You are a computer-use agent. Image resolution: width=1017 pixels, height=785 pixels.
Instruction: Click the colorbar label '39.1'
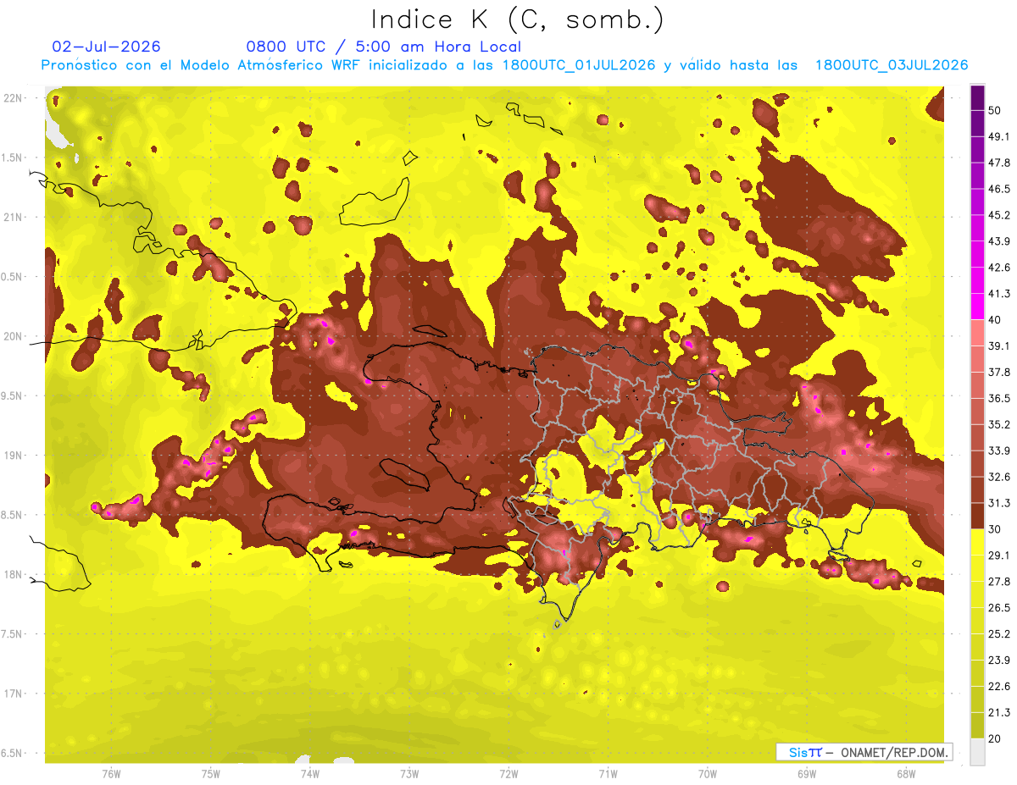pyautogui.click(x=998, y=346)
